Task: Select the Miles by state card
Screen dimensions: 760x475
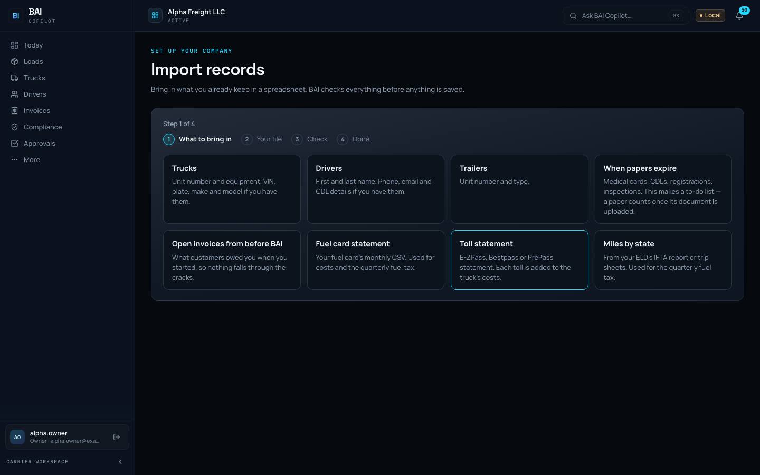Action: pos(663,260)
